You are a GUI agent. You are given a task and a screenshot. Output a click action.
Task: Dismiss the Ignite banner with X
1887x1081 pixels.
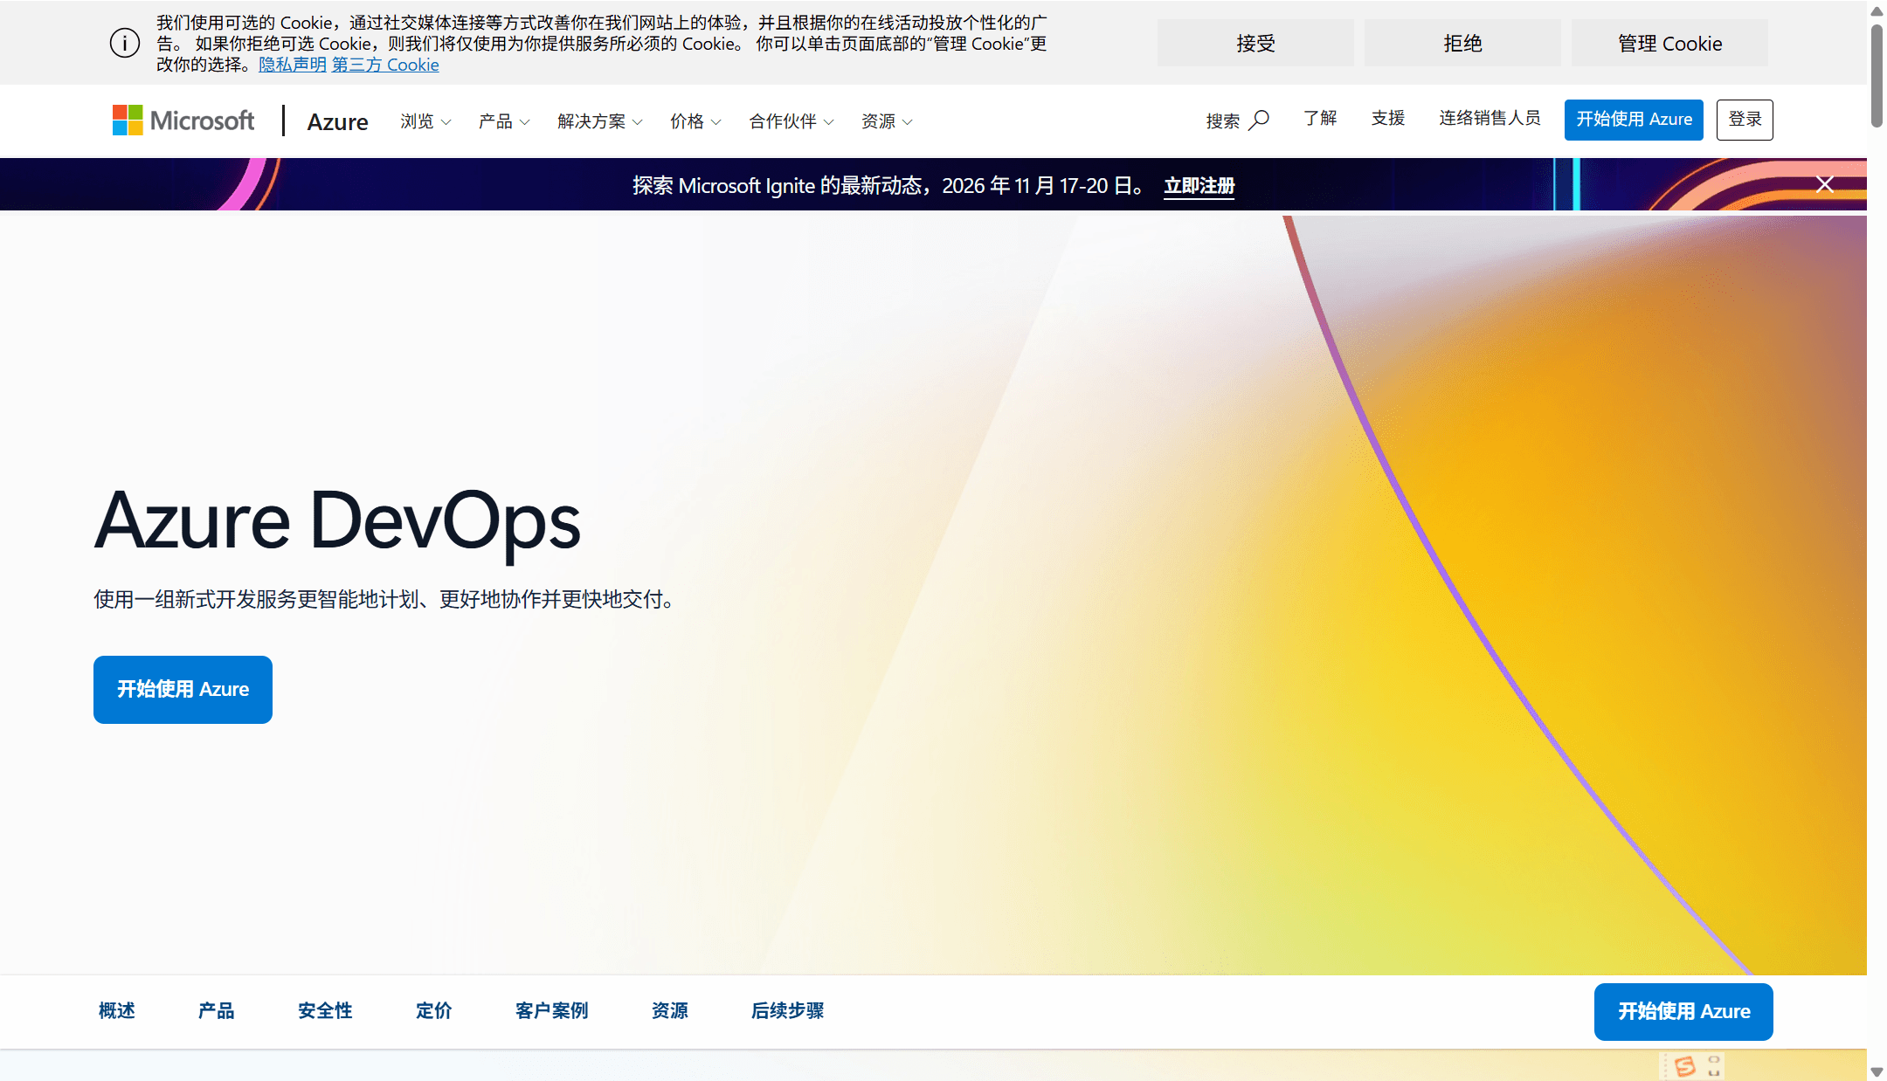pyautogui.click(x=1824, y=184)
